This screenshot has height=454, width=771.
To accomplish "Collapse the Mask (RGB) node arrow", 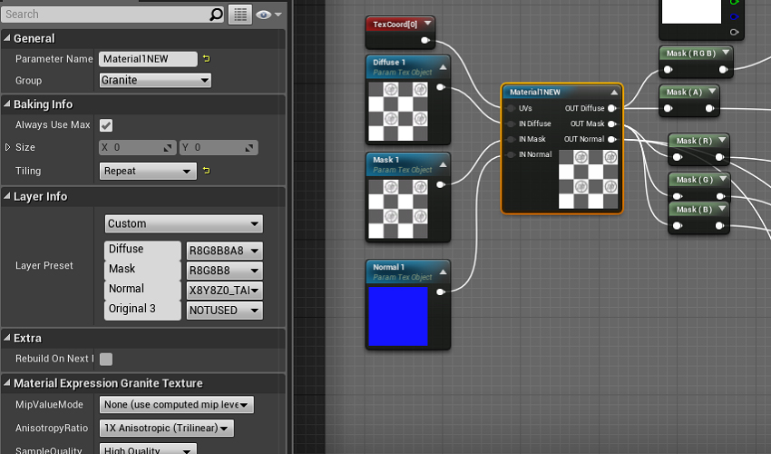I will tap(725, 53).
